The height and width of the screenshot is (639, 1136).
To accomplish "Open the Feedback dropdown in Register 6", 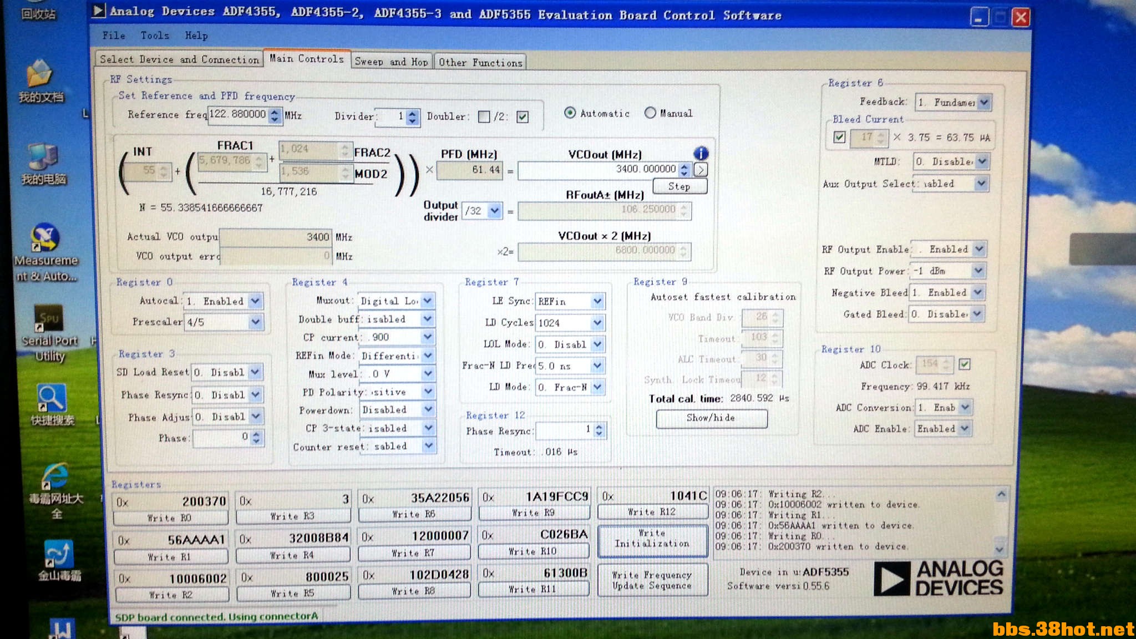I will coord(953,102).
